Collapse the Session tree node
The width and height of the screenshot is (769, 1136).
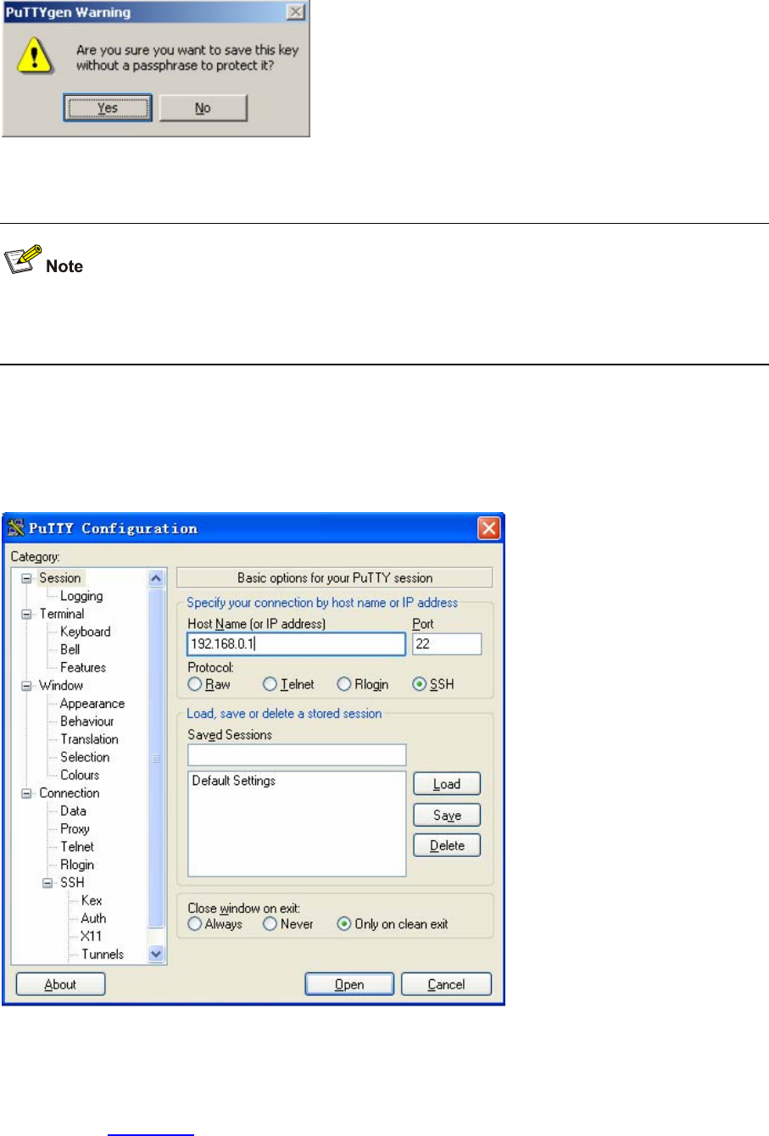pos(26,578)
